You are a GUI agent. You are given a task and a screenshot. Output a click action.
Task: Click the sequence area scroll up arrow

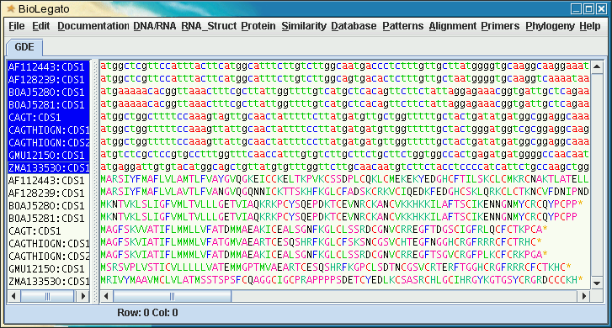coord(597,67)
